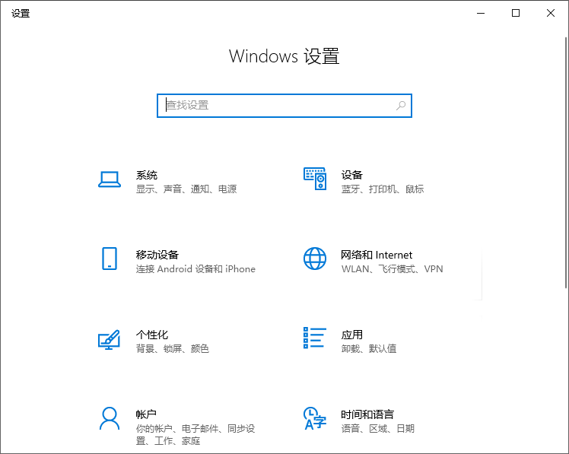Minimize the 设置 window
Image resolution: width=569 pixels, height=454 pixels.
pos(481,14)
